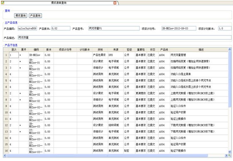Expand row 13 ST-NEInv-03 via its dot

coord(20,132)
